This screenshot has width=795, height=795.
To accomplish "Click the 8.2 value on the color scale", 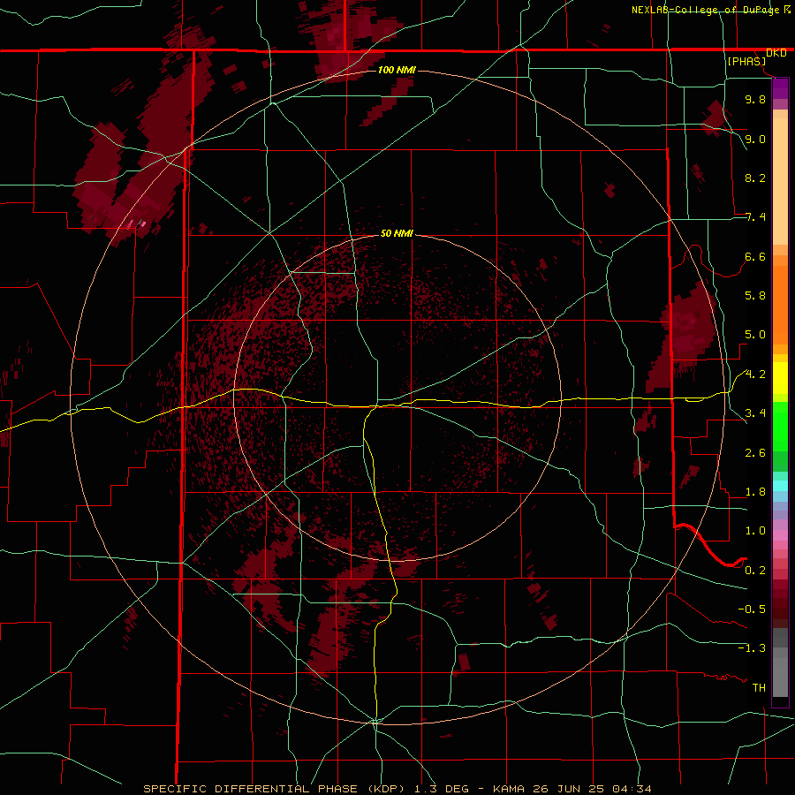I will point(755,178).
